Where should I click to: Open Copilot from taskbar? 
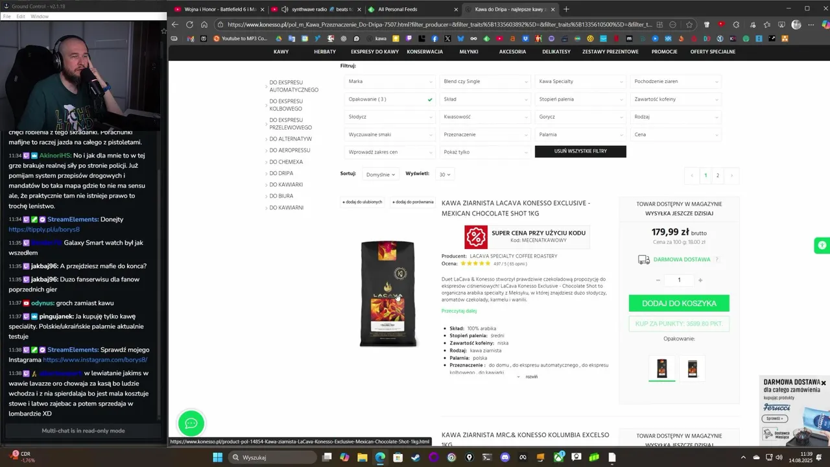(344, 457)
